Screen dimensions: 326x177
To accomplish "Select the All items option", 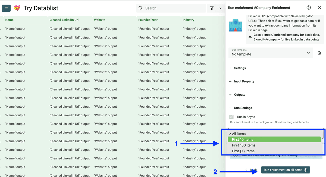I will tap(274, 134).
